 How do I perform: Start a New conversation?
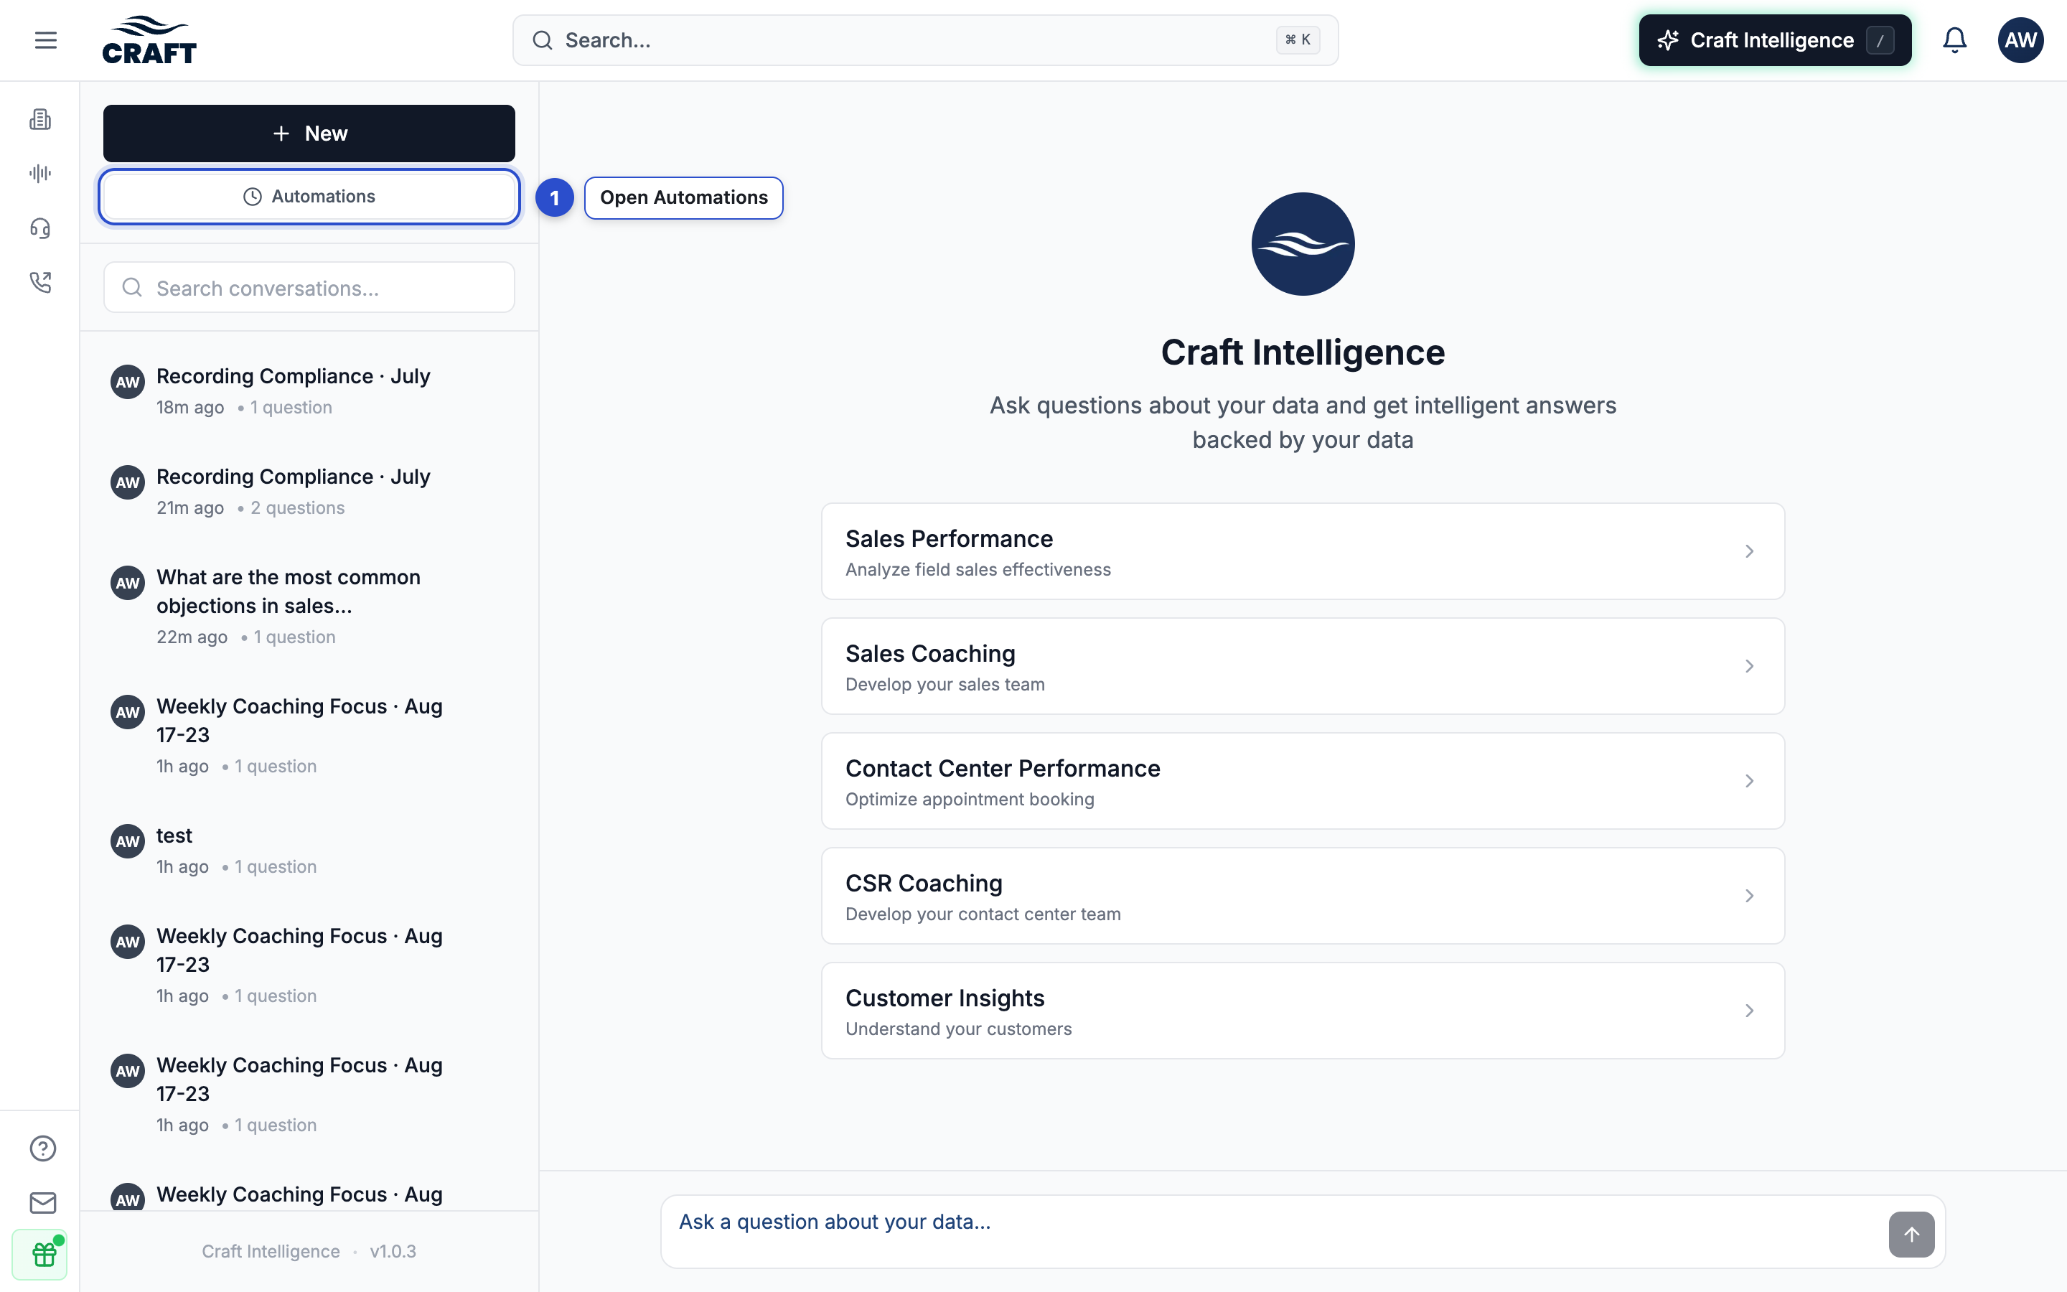click(309, 134)
